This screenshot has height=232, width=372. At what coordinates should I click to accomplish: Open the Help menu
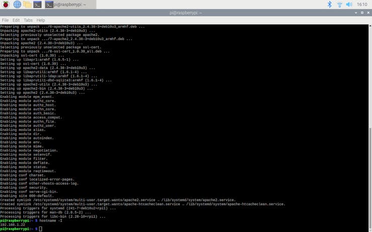(41, 20)
